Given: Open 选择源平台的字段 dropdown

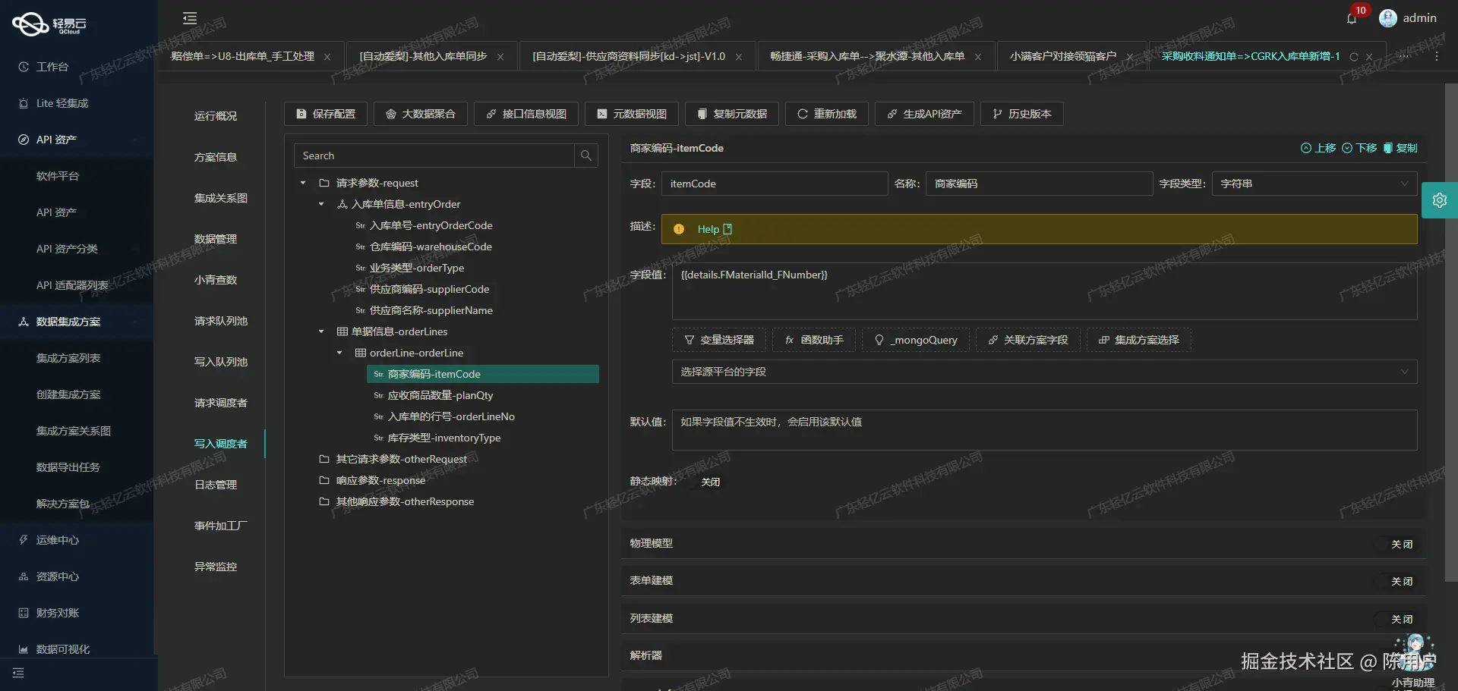Looking at the screenshot, I should pyautogui.click(x=1044, y=372).
